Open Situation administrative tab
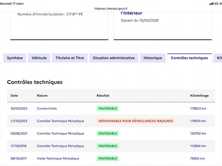222x166 pixels. coord(114,58)
